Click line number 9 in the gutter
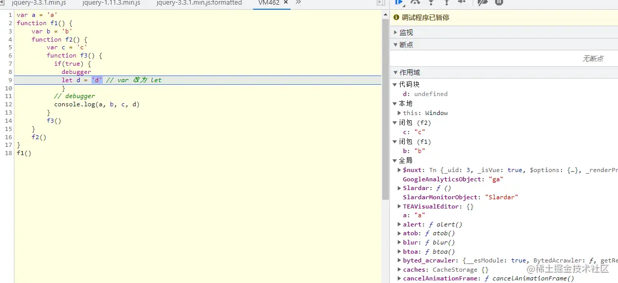Image resolution: width=618 pixels, height=283 pixels. coord(10,80)
